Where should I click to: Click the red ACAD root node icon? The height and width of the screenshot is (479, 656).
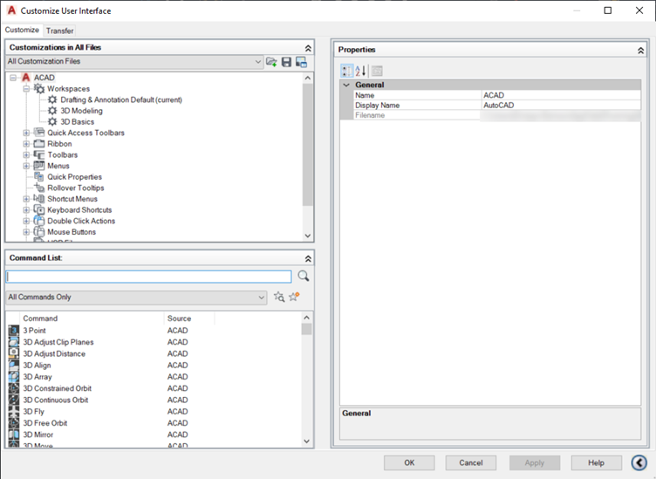point(26,78)
